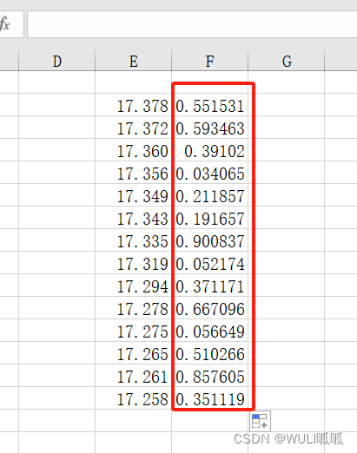Image resolution: width=357 pixels, height=453 pixels.
Task: Select cell with value 17.294
Action: (x=134, y=286)
